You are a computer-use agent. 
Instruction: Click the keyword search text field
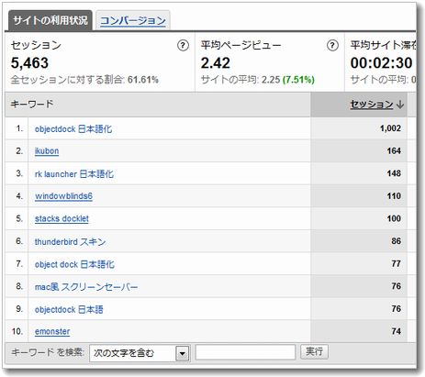pyautogui.click(x=245, y=352)
